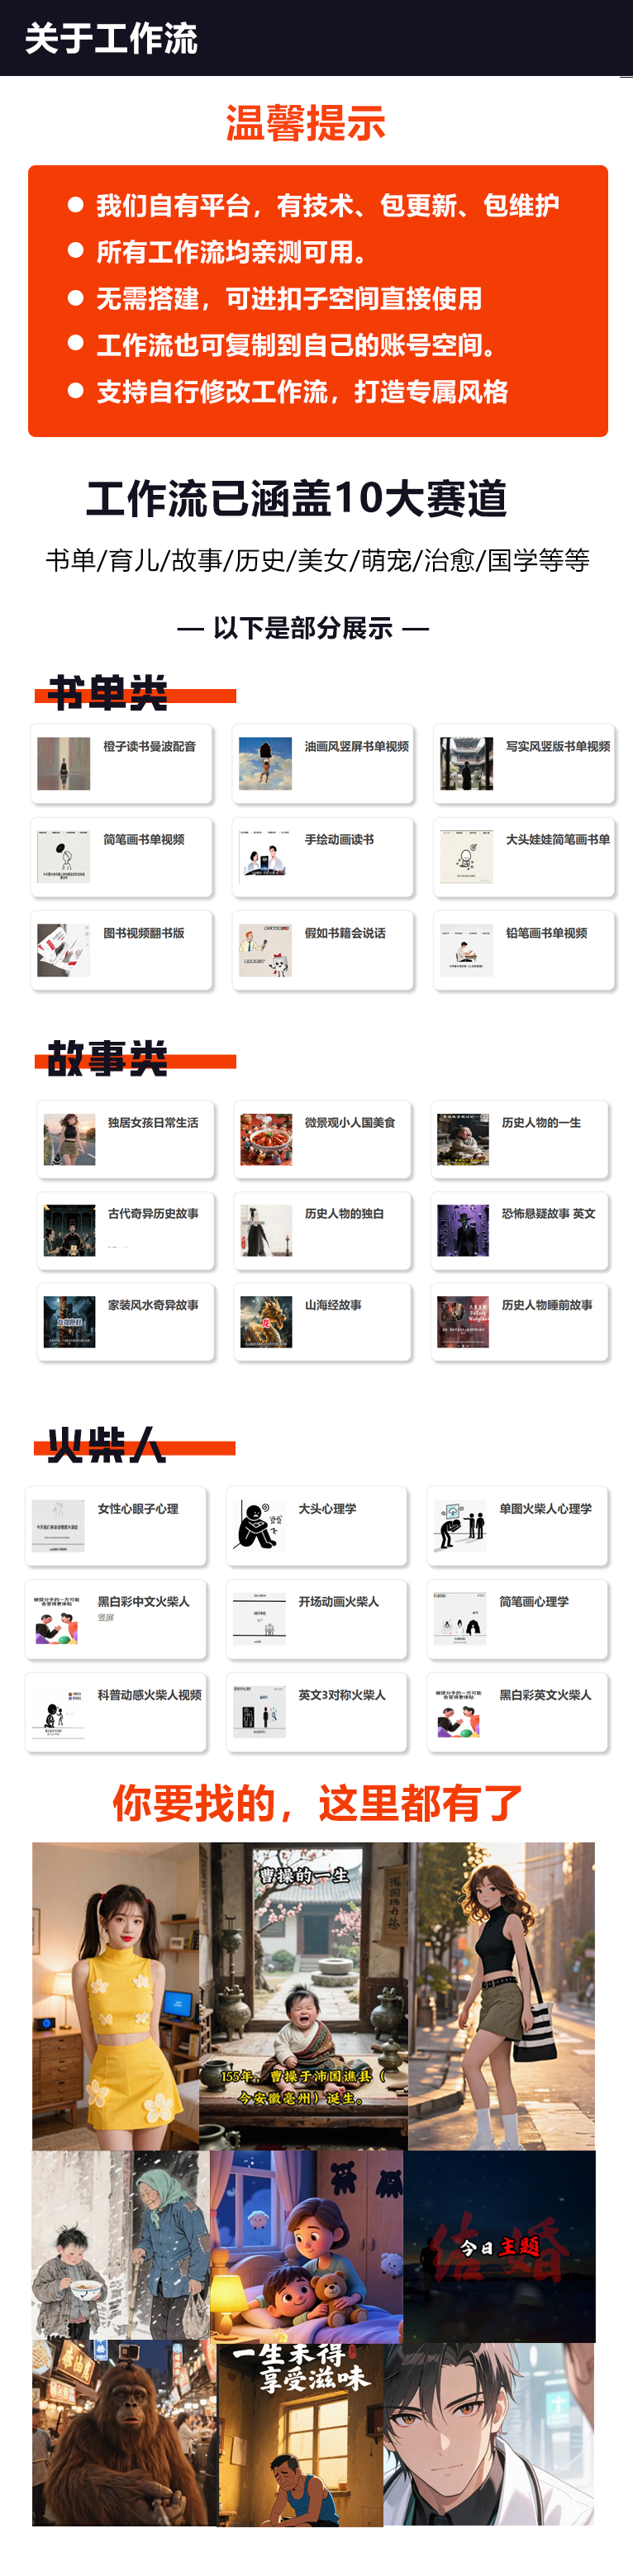
Task: Select the 油画风竖屏书单视频 card
Action: coord(323,763)
